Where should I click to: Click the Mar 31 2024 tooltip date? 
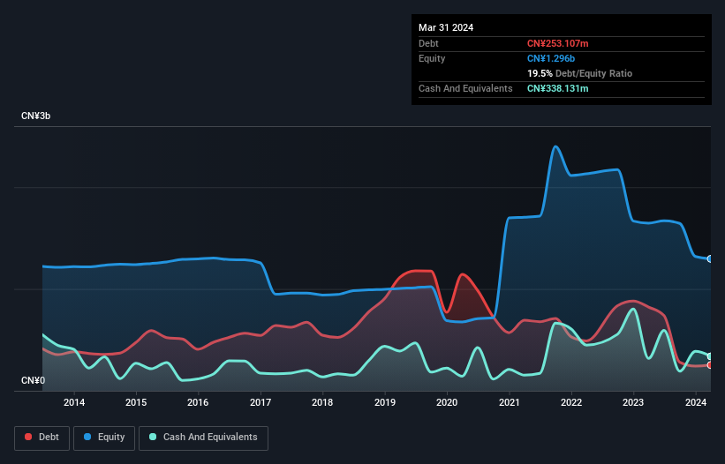[446, 27]
